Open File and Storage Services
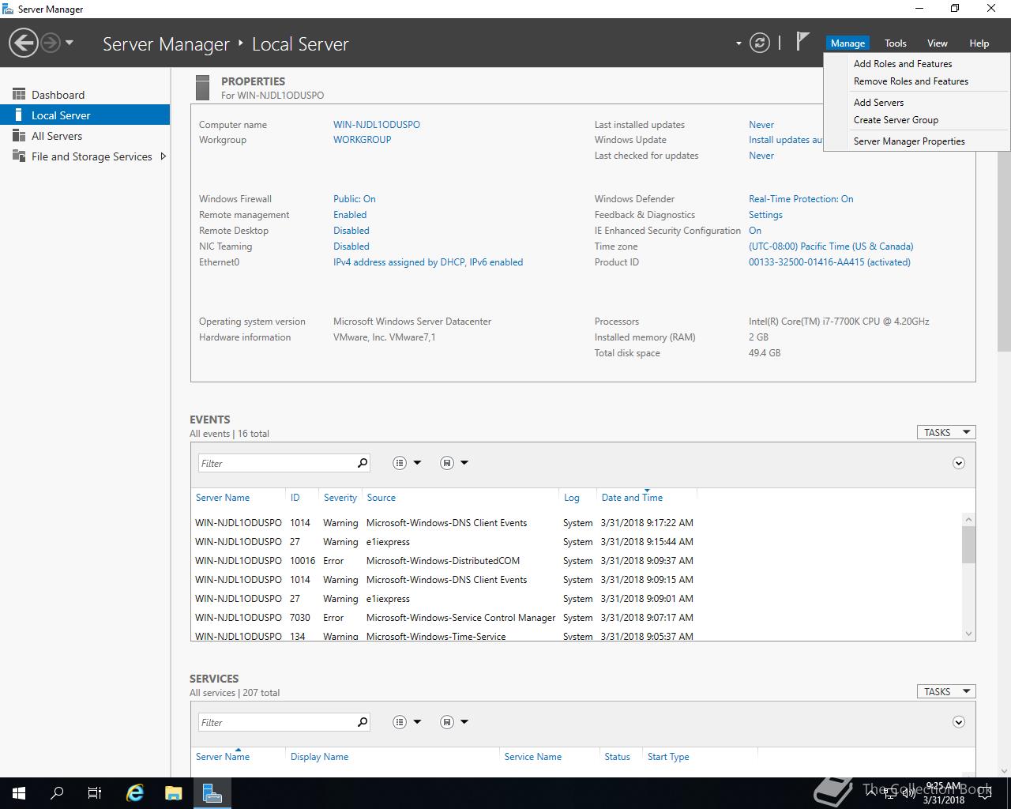 (85, 156)
